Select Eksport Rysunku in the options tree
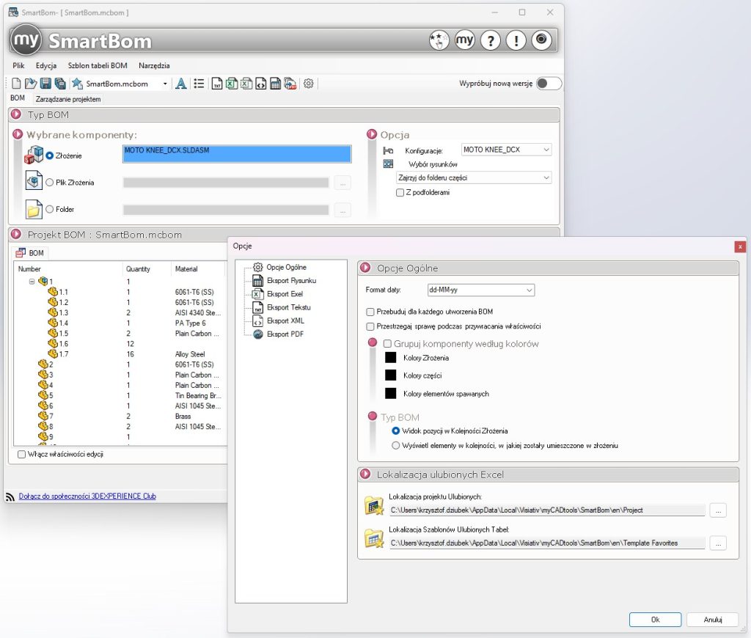This screenshot has width=751, height=638. point(291,281)
